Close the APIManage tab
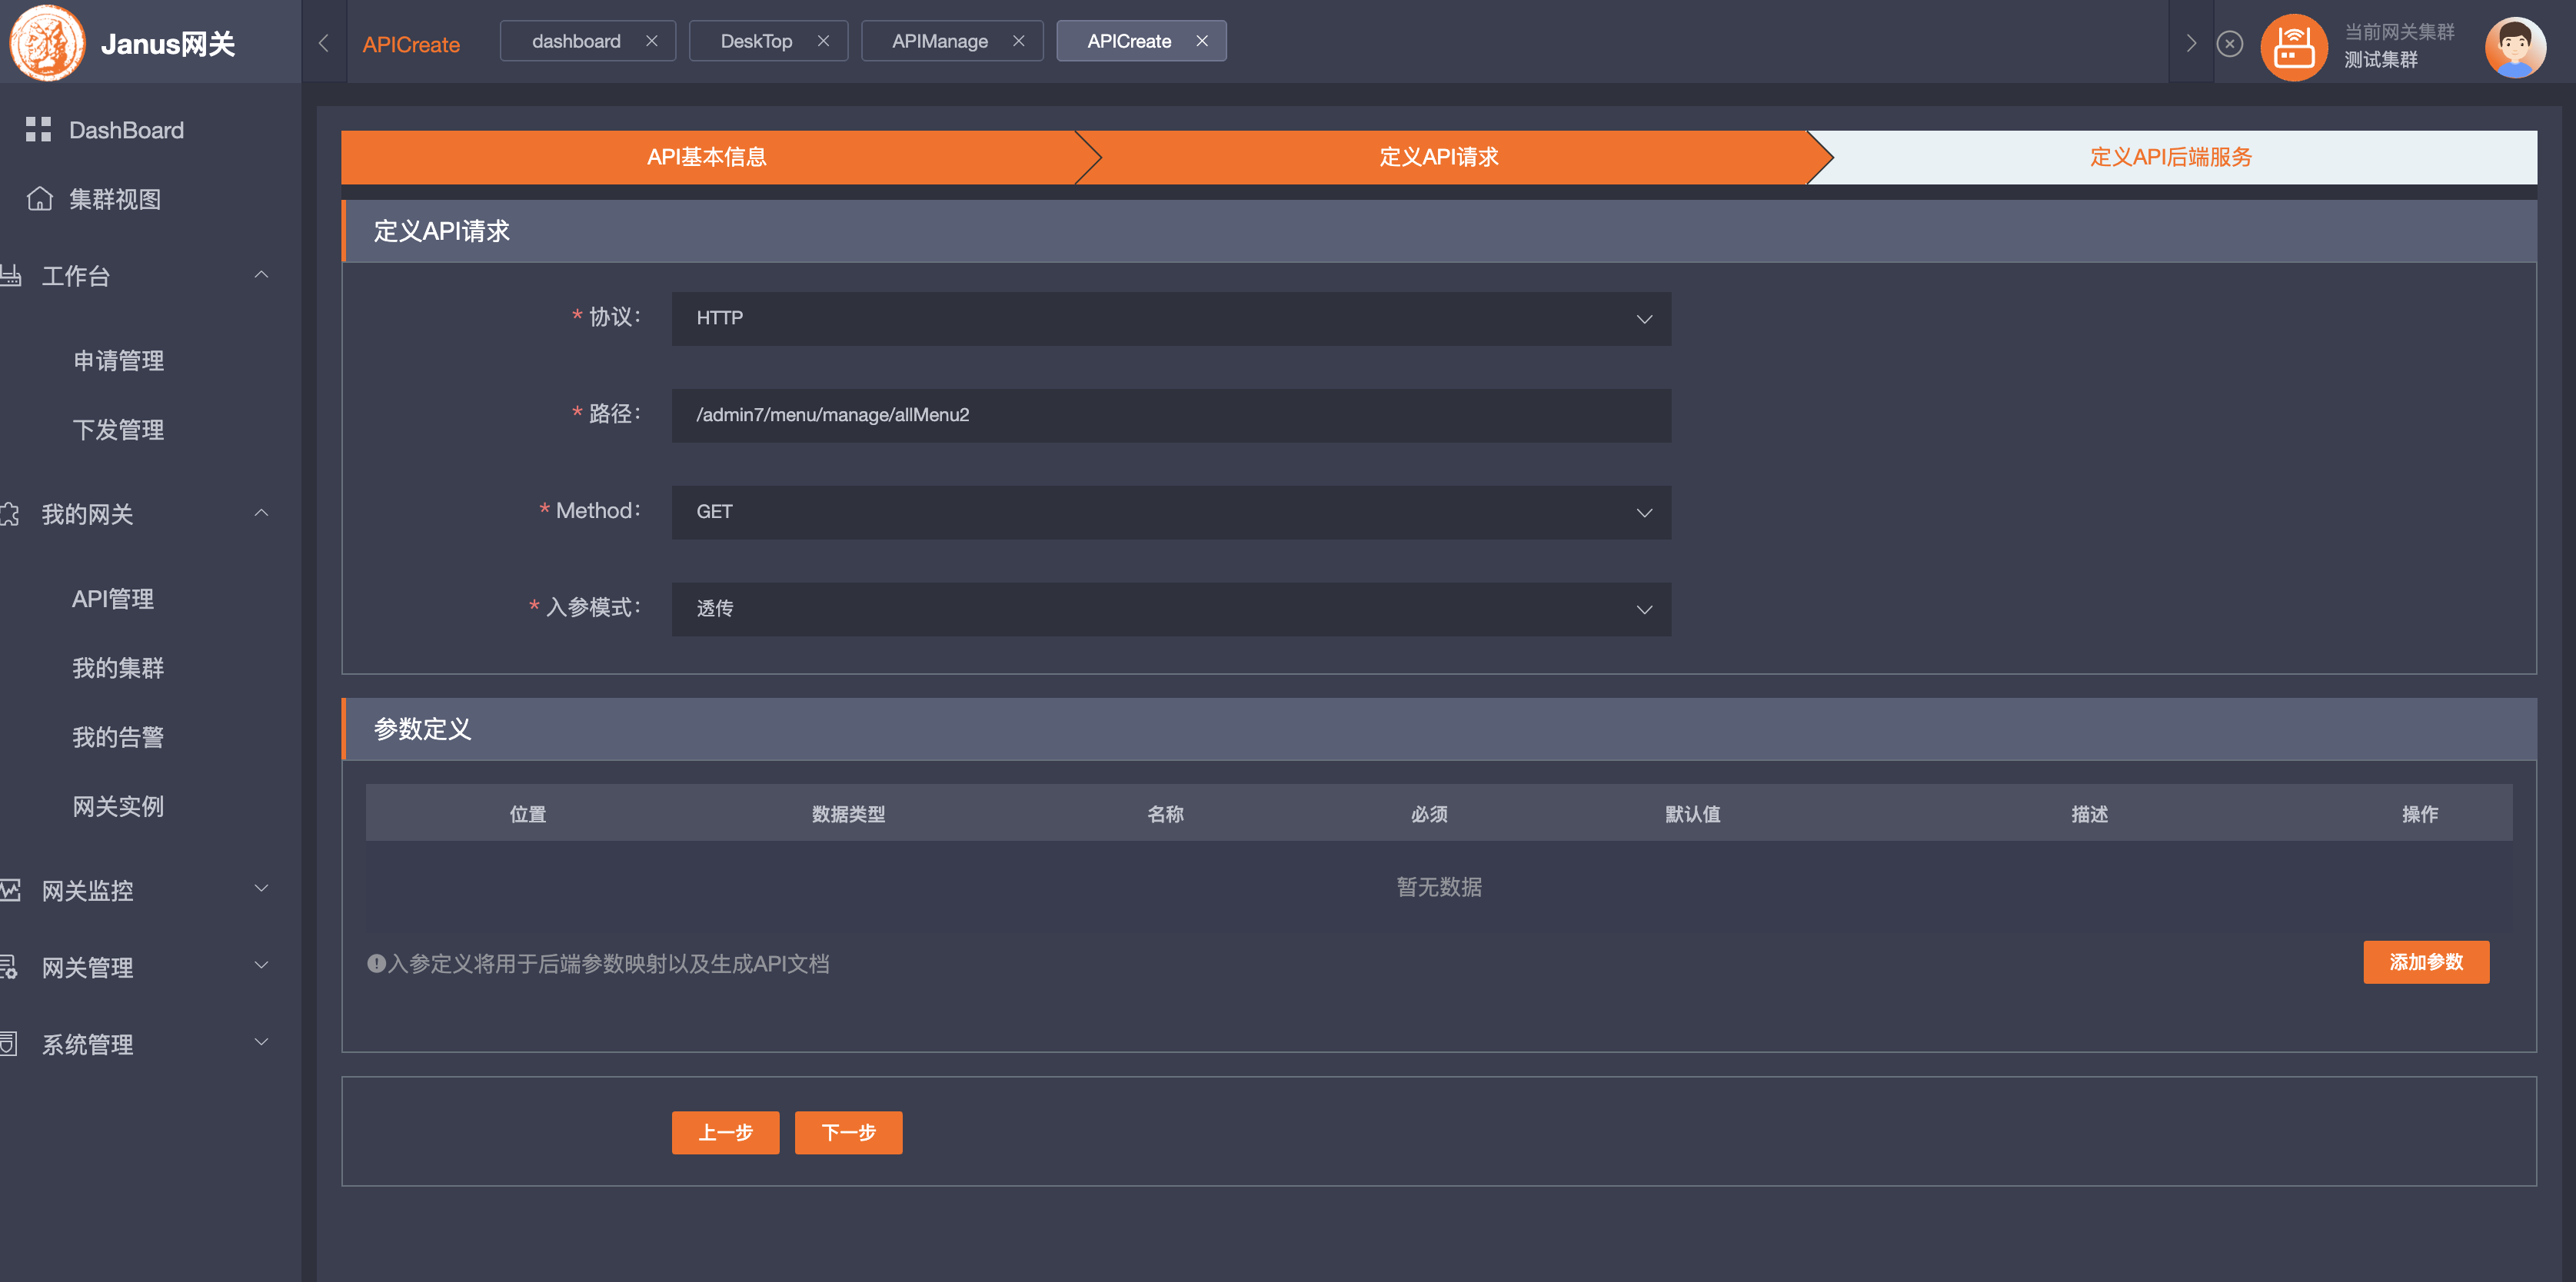The image size is (2576, 1282). coord(1018,41)
